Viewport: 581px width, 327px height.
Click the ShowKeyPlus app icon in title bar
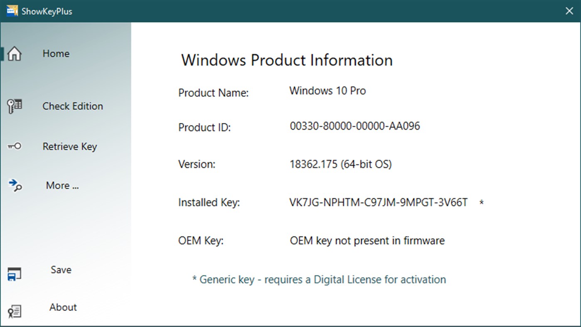click(x=12, y=11)
